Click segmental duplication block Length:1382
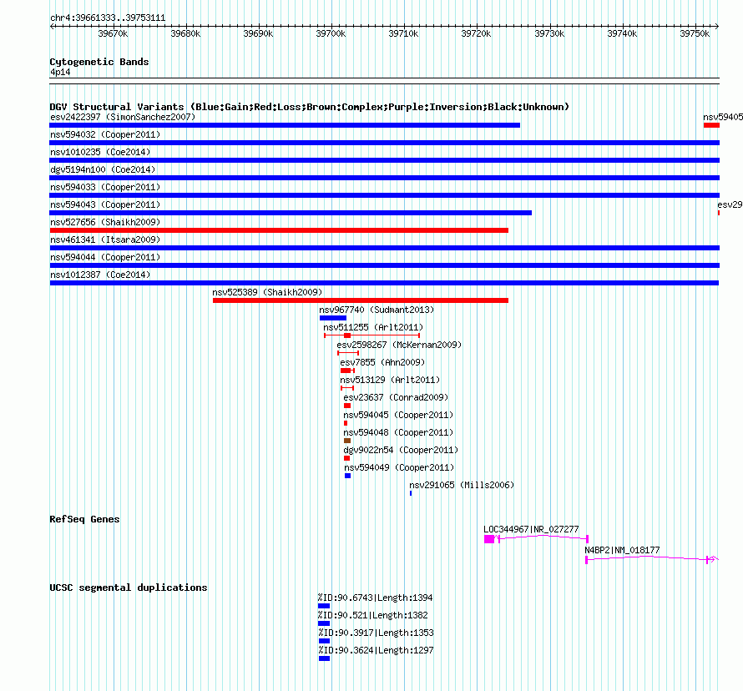 [x=324, y=623]
